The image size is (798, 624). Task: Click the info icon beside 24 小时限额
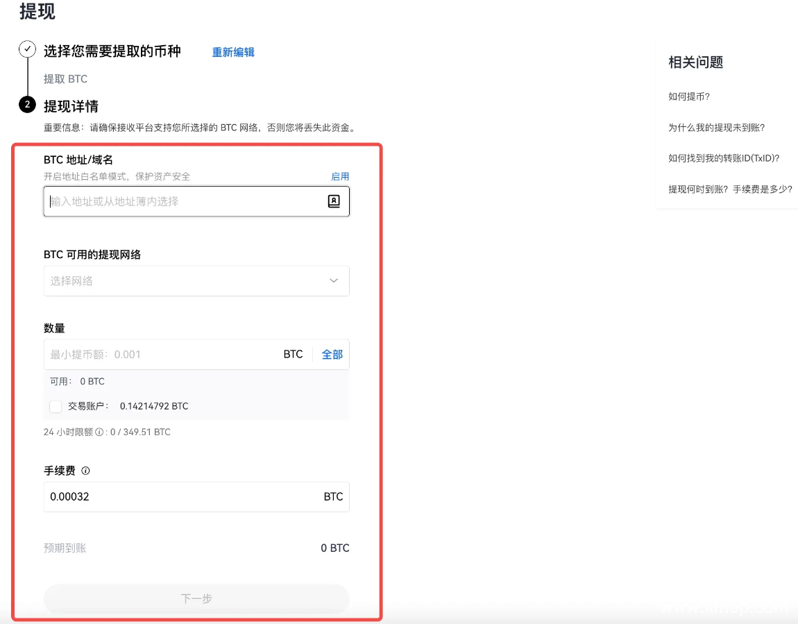pos(99,432)
